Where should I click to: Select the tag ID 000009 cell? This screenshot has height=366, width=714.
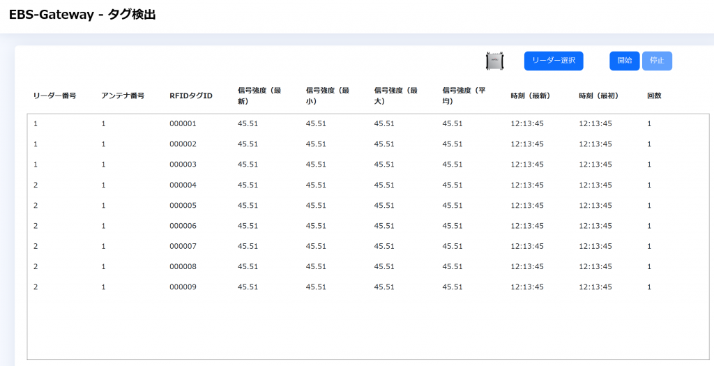click(x=183, y=287)
